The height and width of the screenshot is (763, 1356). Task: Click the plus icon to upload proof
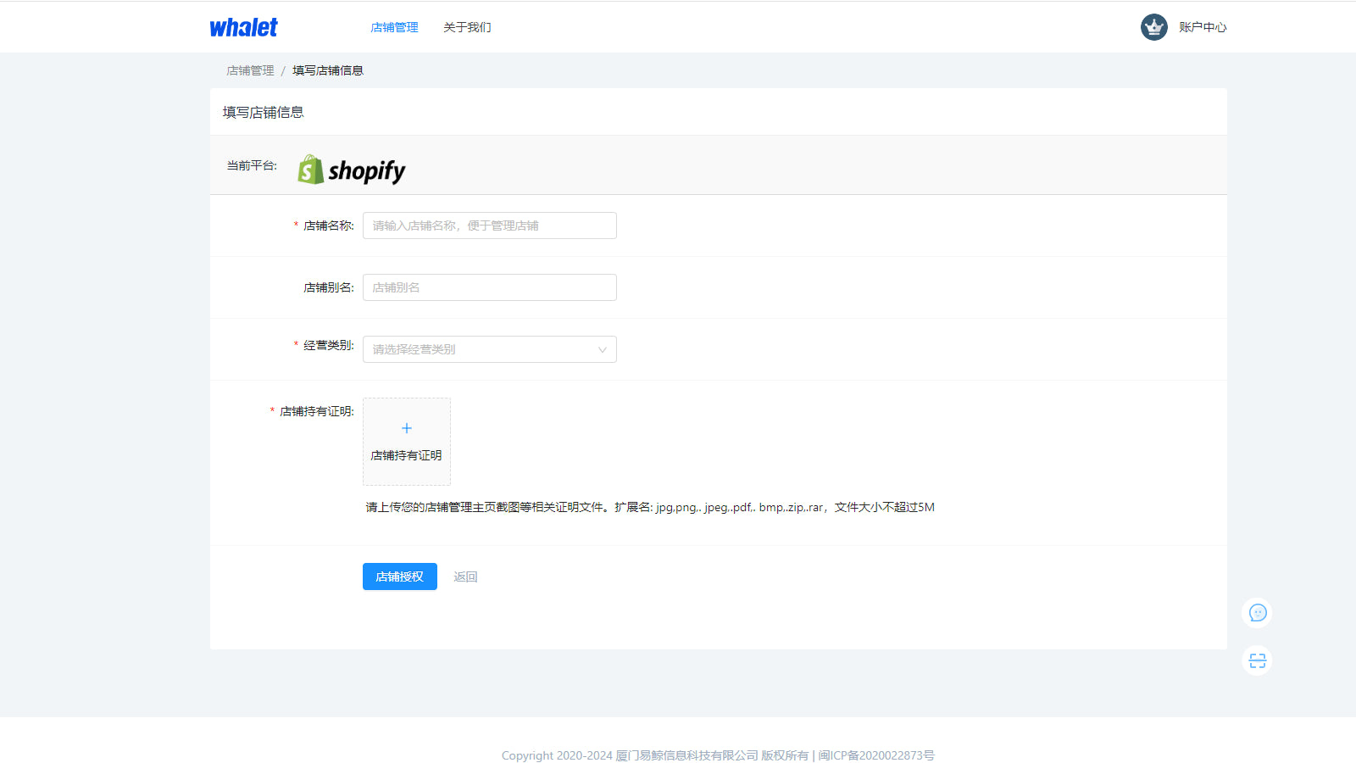[x=407, y=428]
